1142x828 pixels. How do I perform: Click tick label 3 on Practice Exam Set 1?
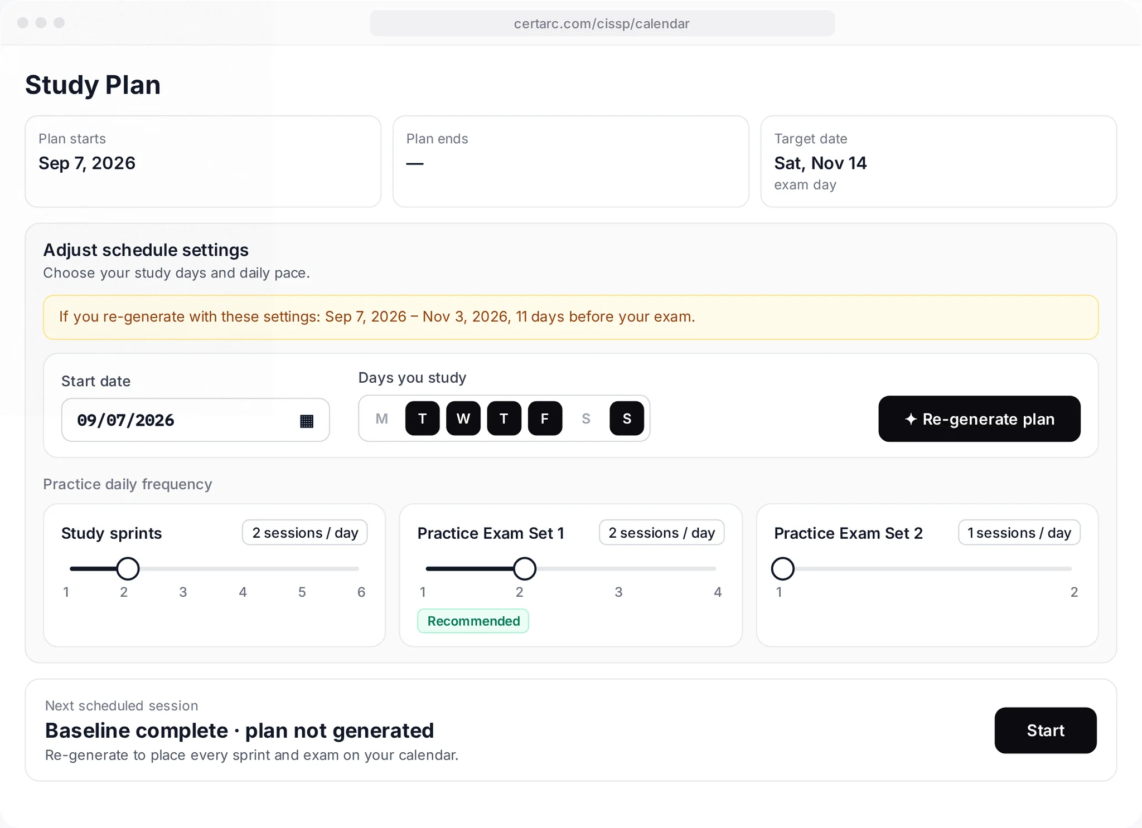618,592
